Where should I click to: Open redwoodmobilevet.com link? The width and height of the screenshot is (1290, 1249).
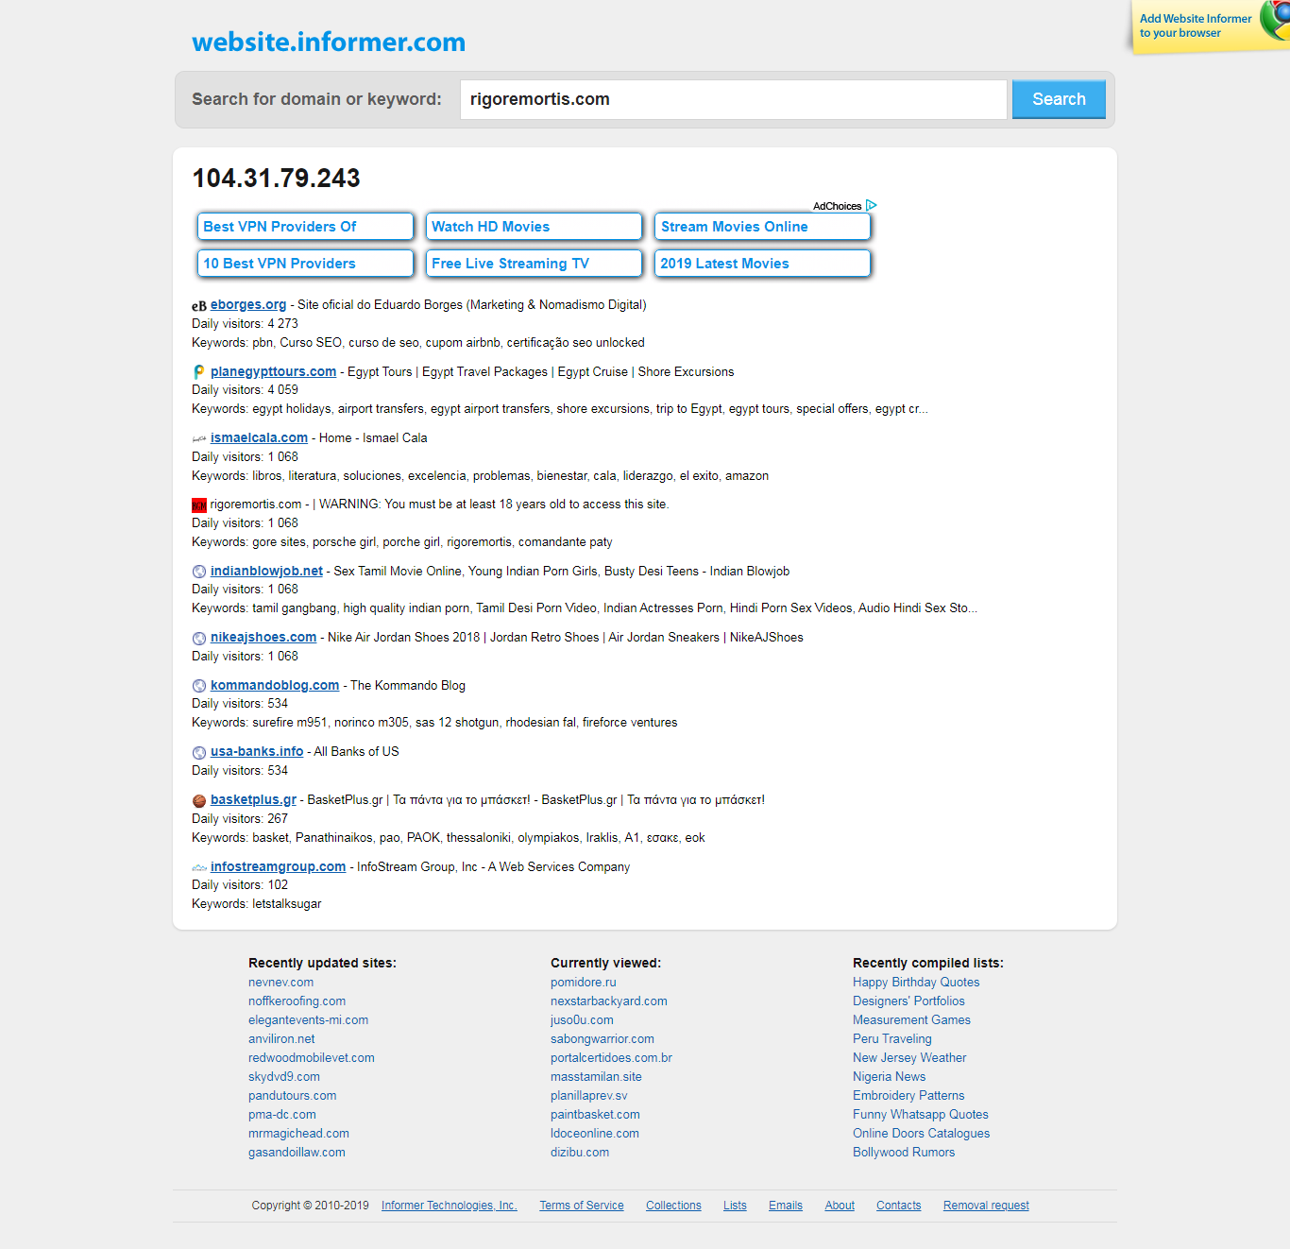pyautogui.click(x=312, y=1058)
